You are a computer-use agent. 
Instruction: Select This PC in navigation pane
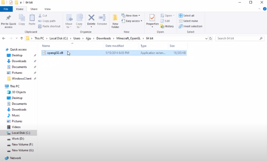click(15, 86)
